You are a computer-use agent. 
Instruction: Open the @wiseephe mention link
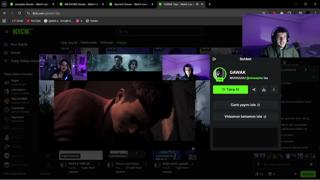point(254,78)
